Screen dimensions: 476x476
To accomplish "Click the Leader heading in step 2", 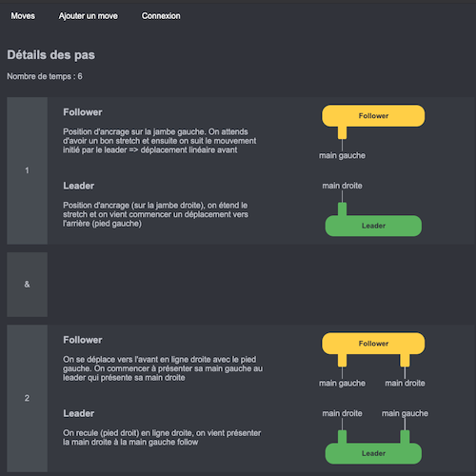I will tap(79, 413).
